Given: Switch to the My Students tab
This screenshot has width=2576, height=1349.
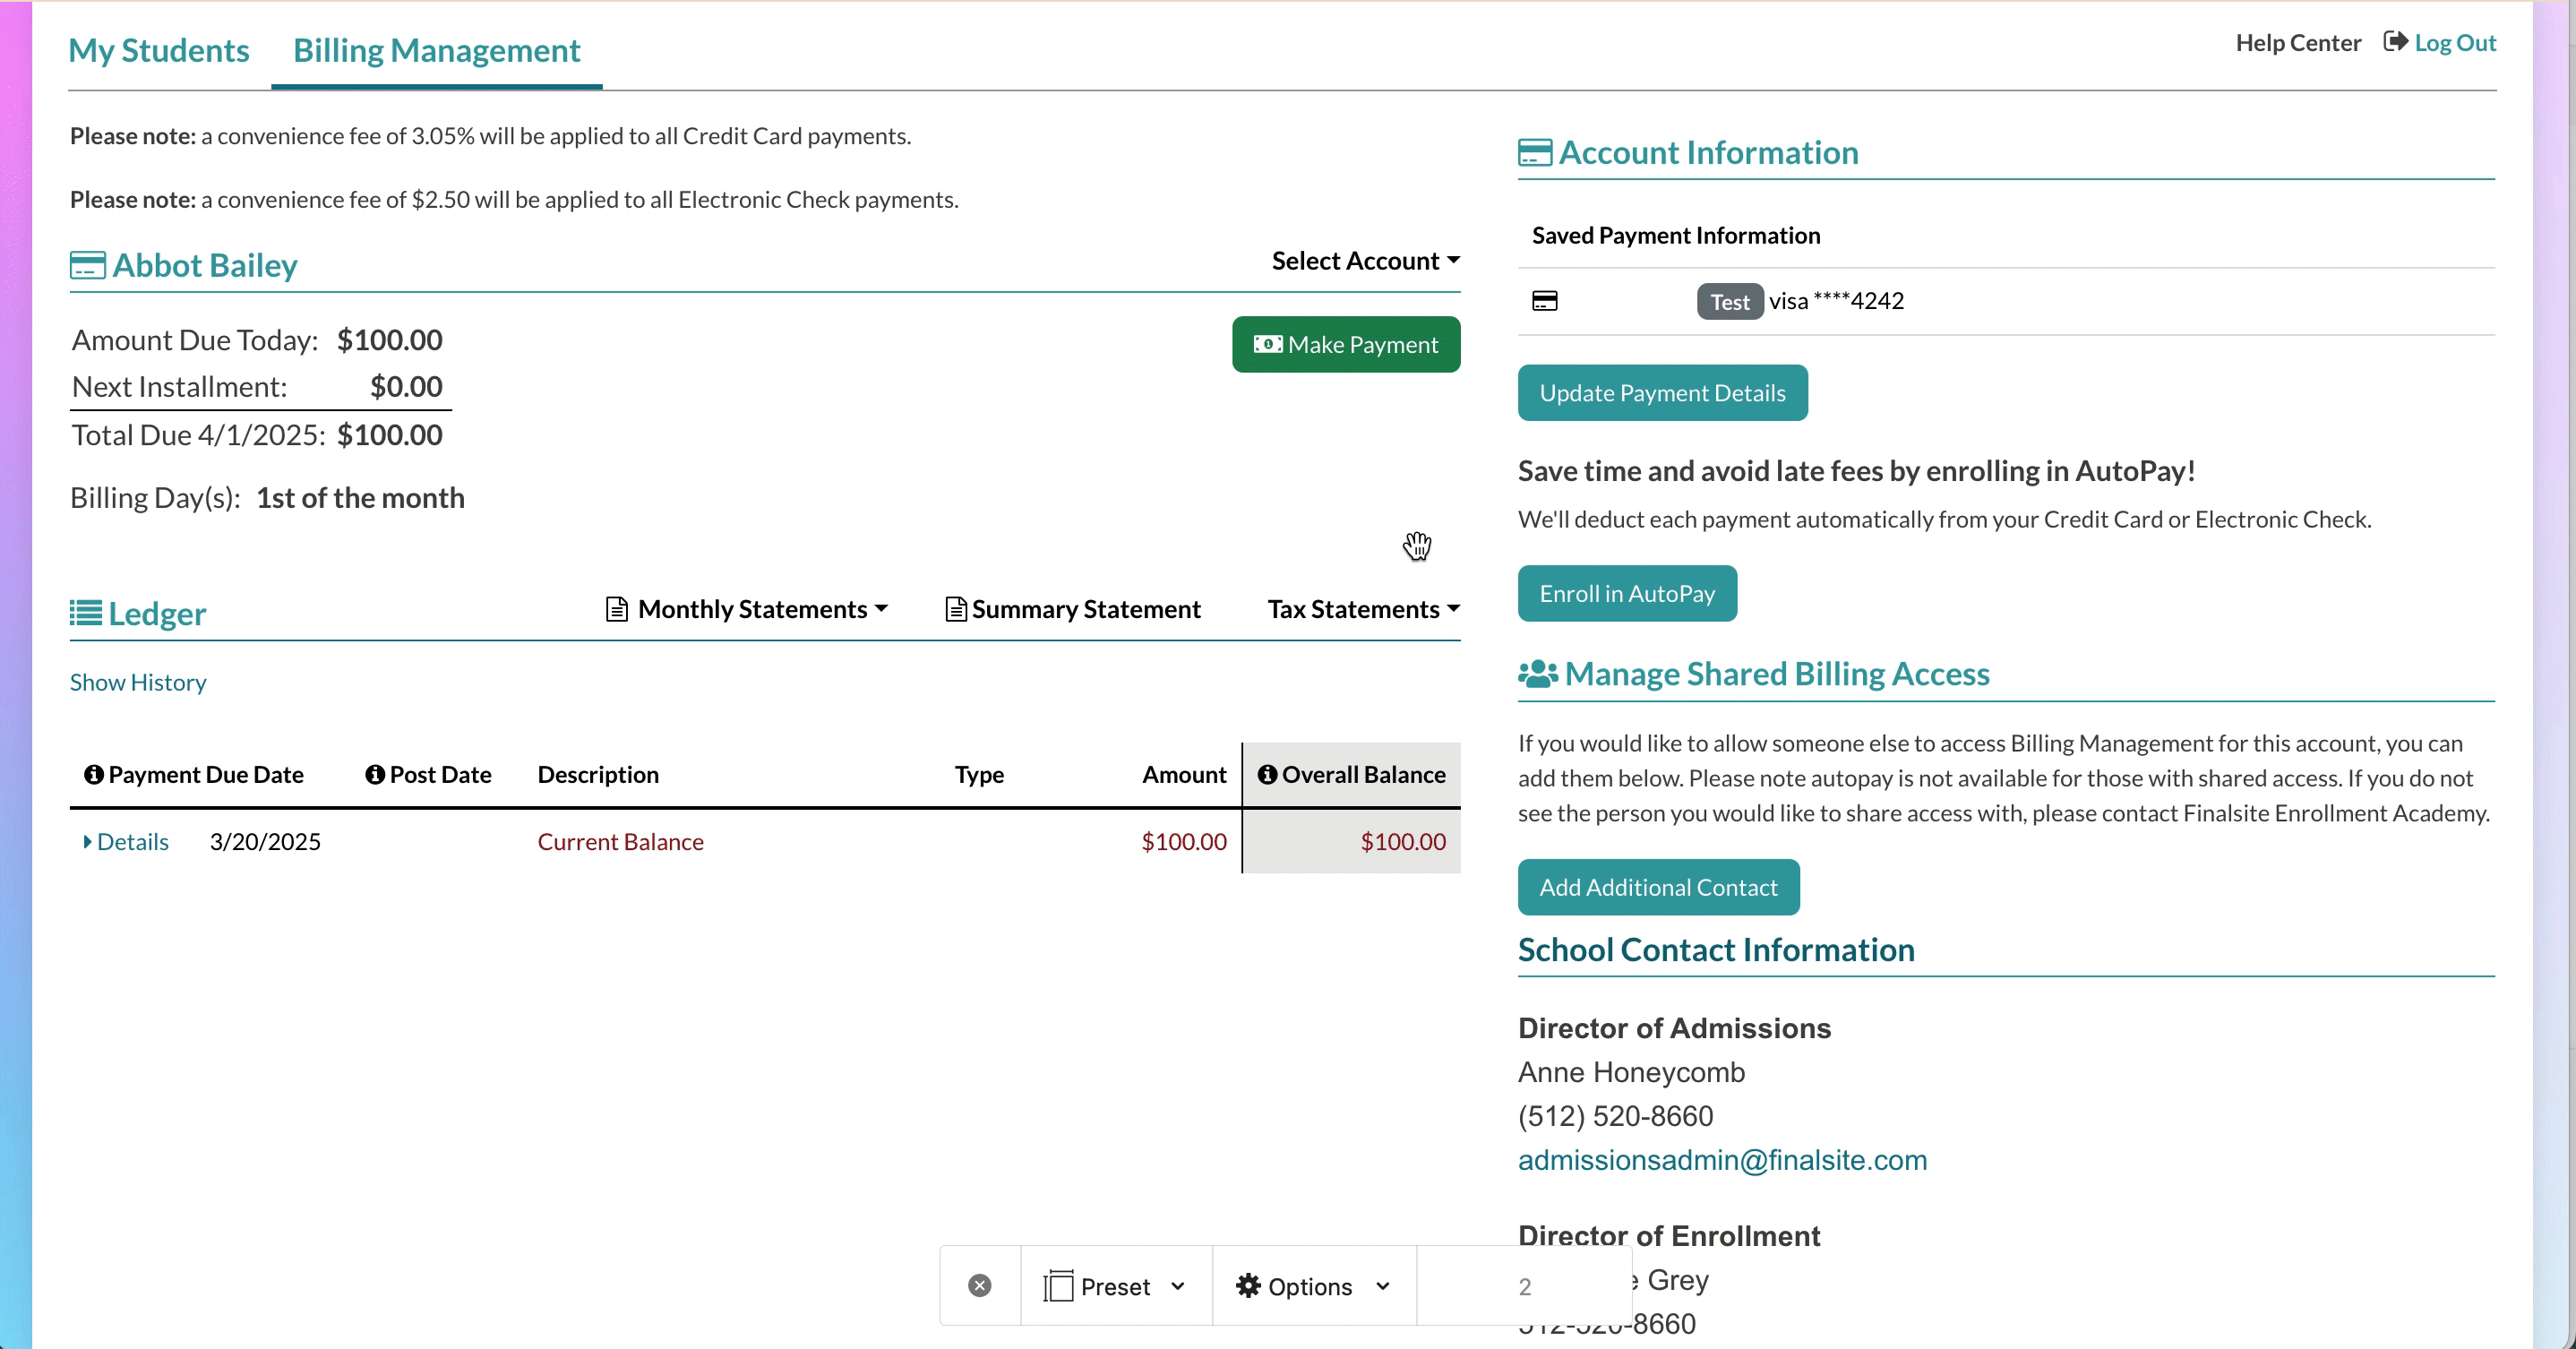Looking at the screenshot, I should point(159,50).
